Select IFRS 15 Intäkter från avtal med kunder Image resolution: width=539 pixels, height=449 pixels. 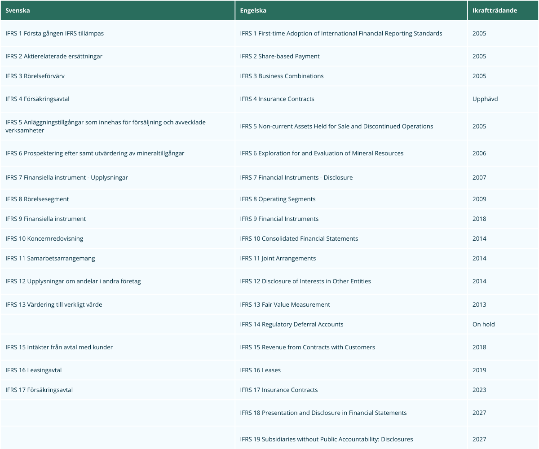coord(59,348)
